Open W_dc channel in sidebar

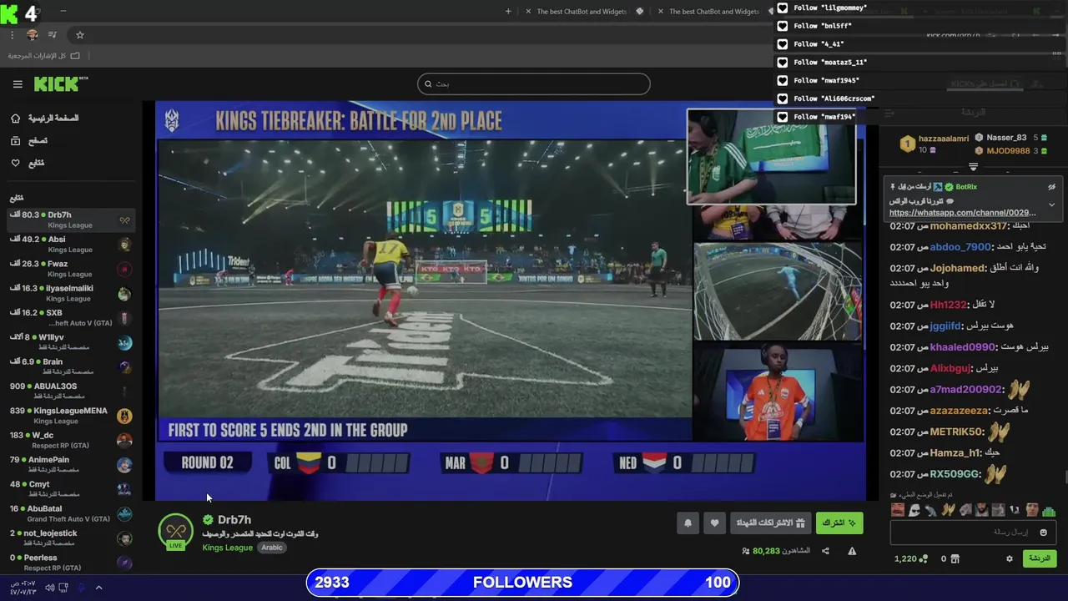pyautogui.click(x=70, y=440)
